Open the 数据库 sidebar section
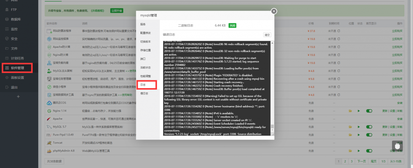This screenshot has height=168, width=413. [16, 19]
